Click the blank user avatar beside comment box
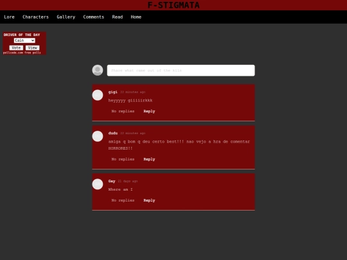 [x=98, y=71]
